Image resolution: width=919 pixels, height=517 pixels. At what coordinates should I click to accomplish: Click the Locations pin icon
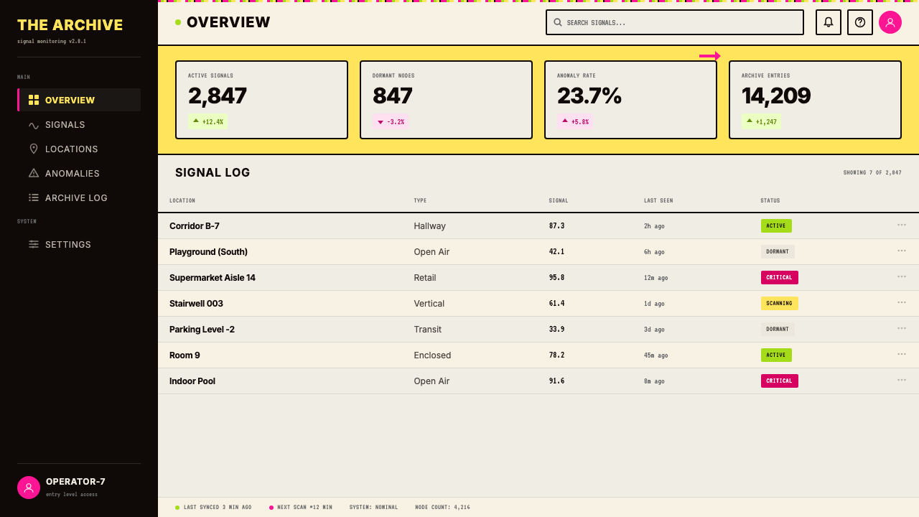(34, 149)
